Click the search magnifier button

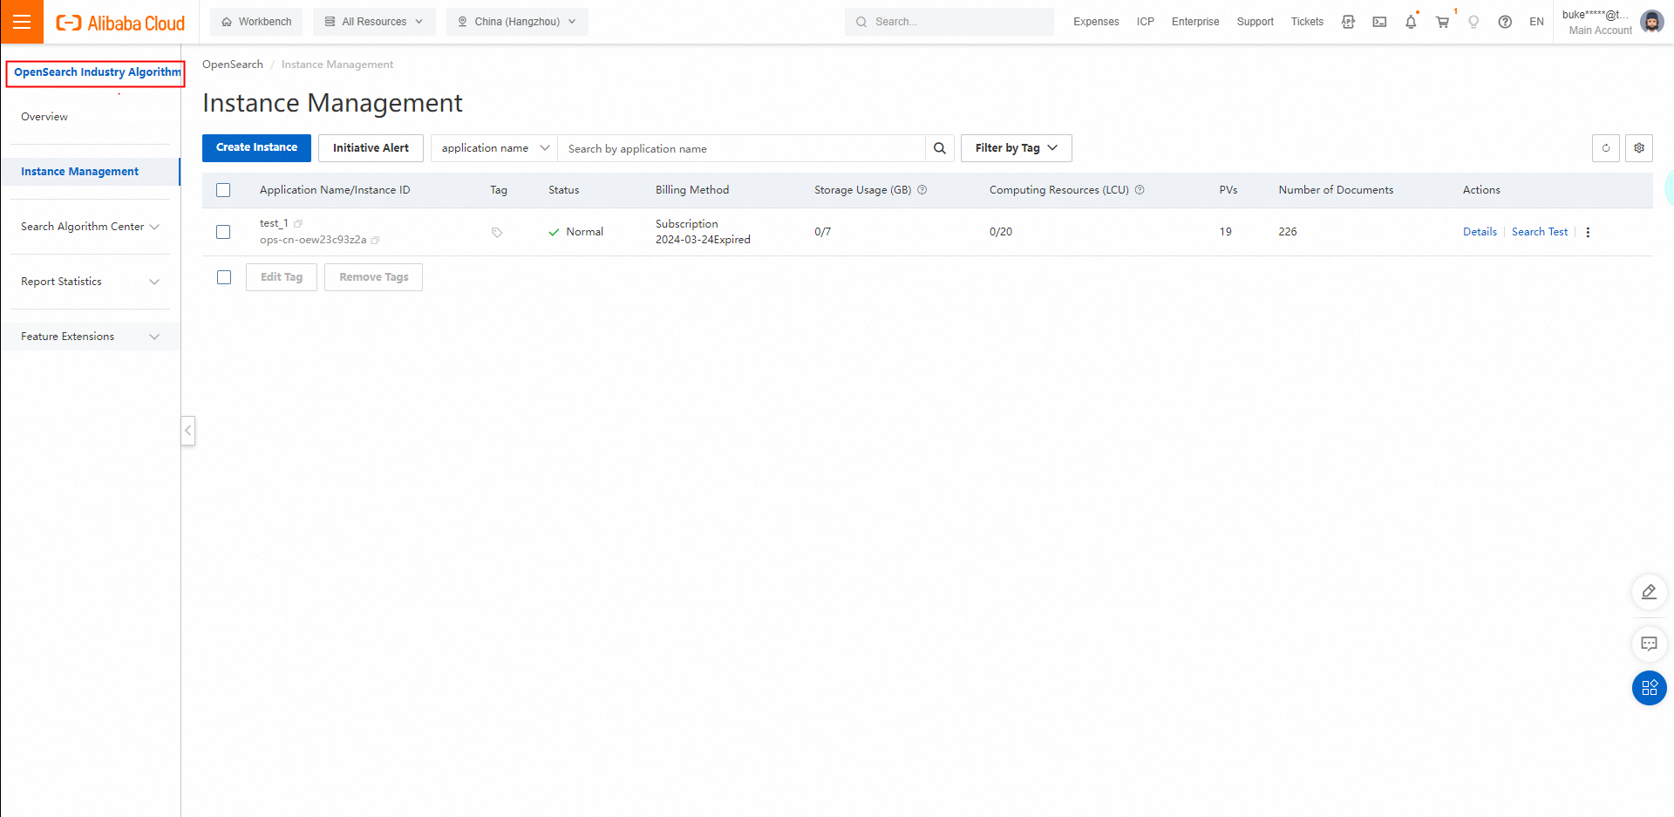click(x=940, y=148)
